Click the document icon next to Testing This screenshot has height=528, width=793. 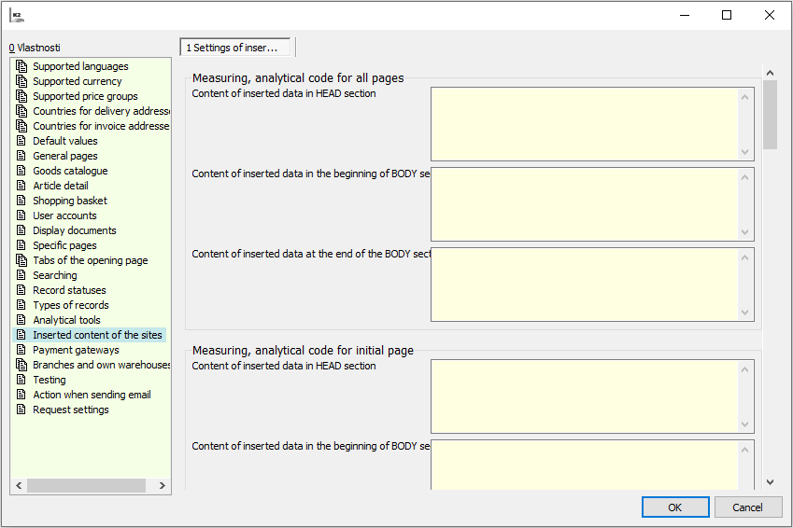[x=21, y=380]
